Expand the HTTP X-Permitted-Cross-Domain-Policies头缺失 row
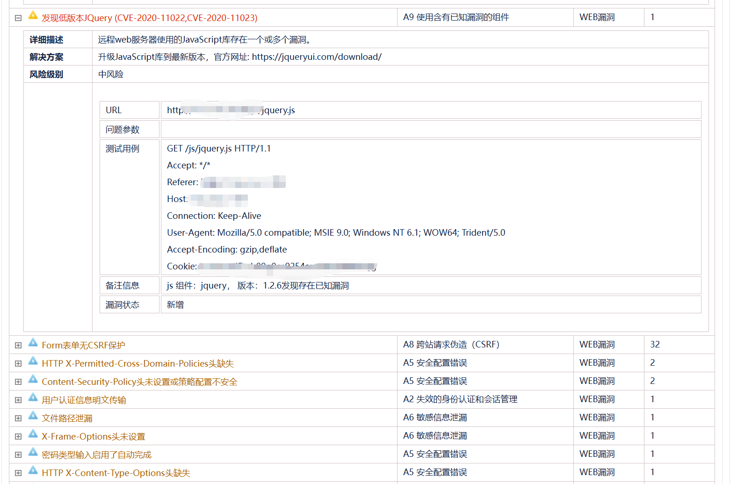The image size is (745, 484). 18,363
